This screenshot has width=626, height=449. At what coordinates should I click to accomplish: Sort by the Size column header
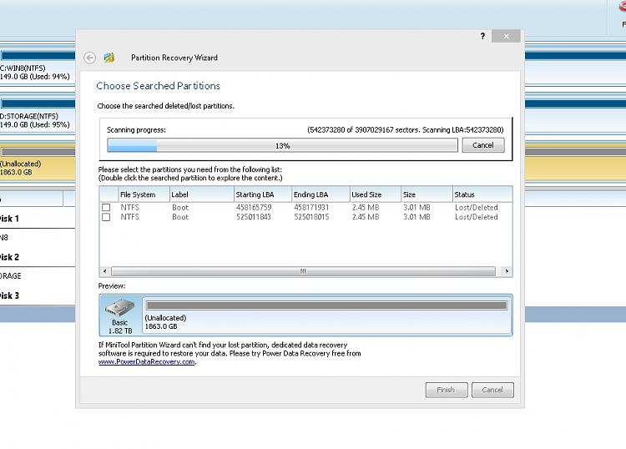click(427, 194)
